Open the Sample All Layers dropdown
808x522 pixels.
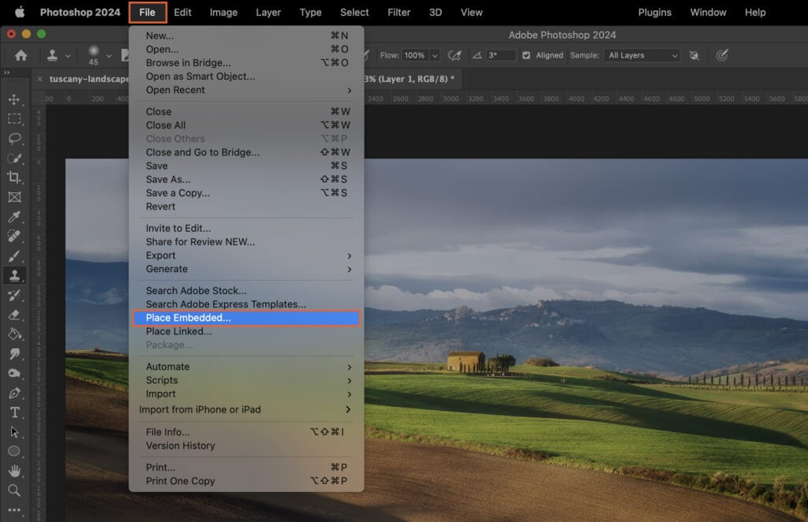(x=644, y=55)
